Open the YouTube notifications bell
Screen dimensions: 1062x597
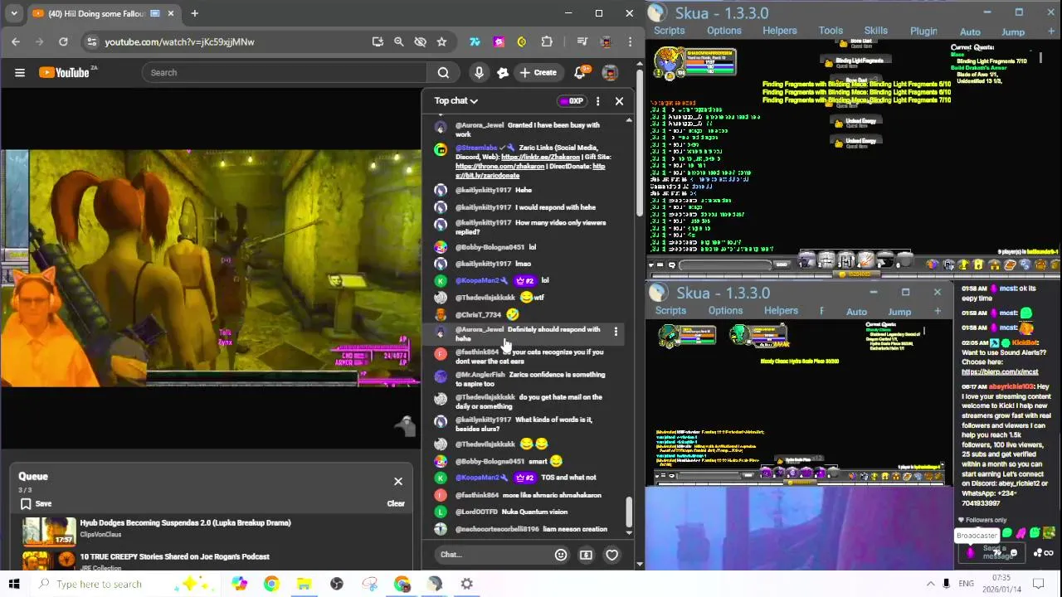580,72
